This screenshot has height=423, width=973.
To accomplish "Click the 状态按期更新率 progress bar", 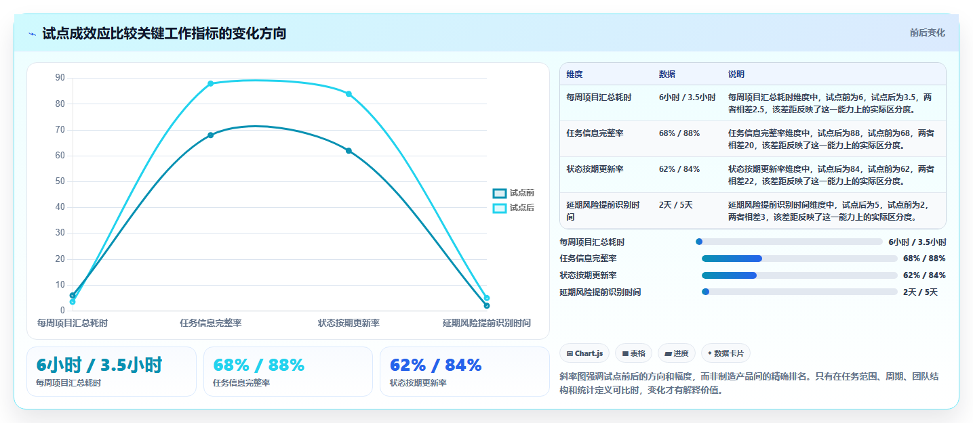I will tap(799, 275).
